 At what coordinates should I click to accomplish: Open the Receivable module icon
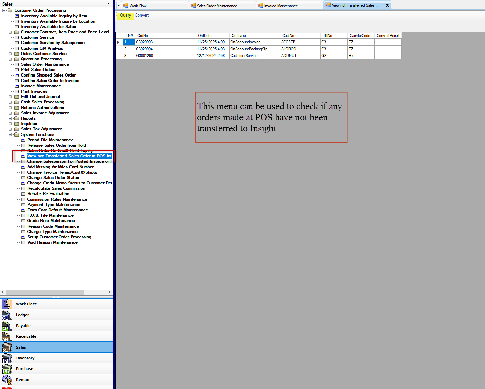point(7,336)
